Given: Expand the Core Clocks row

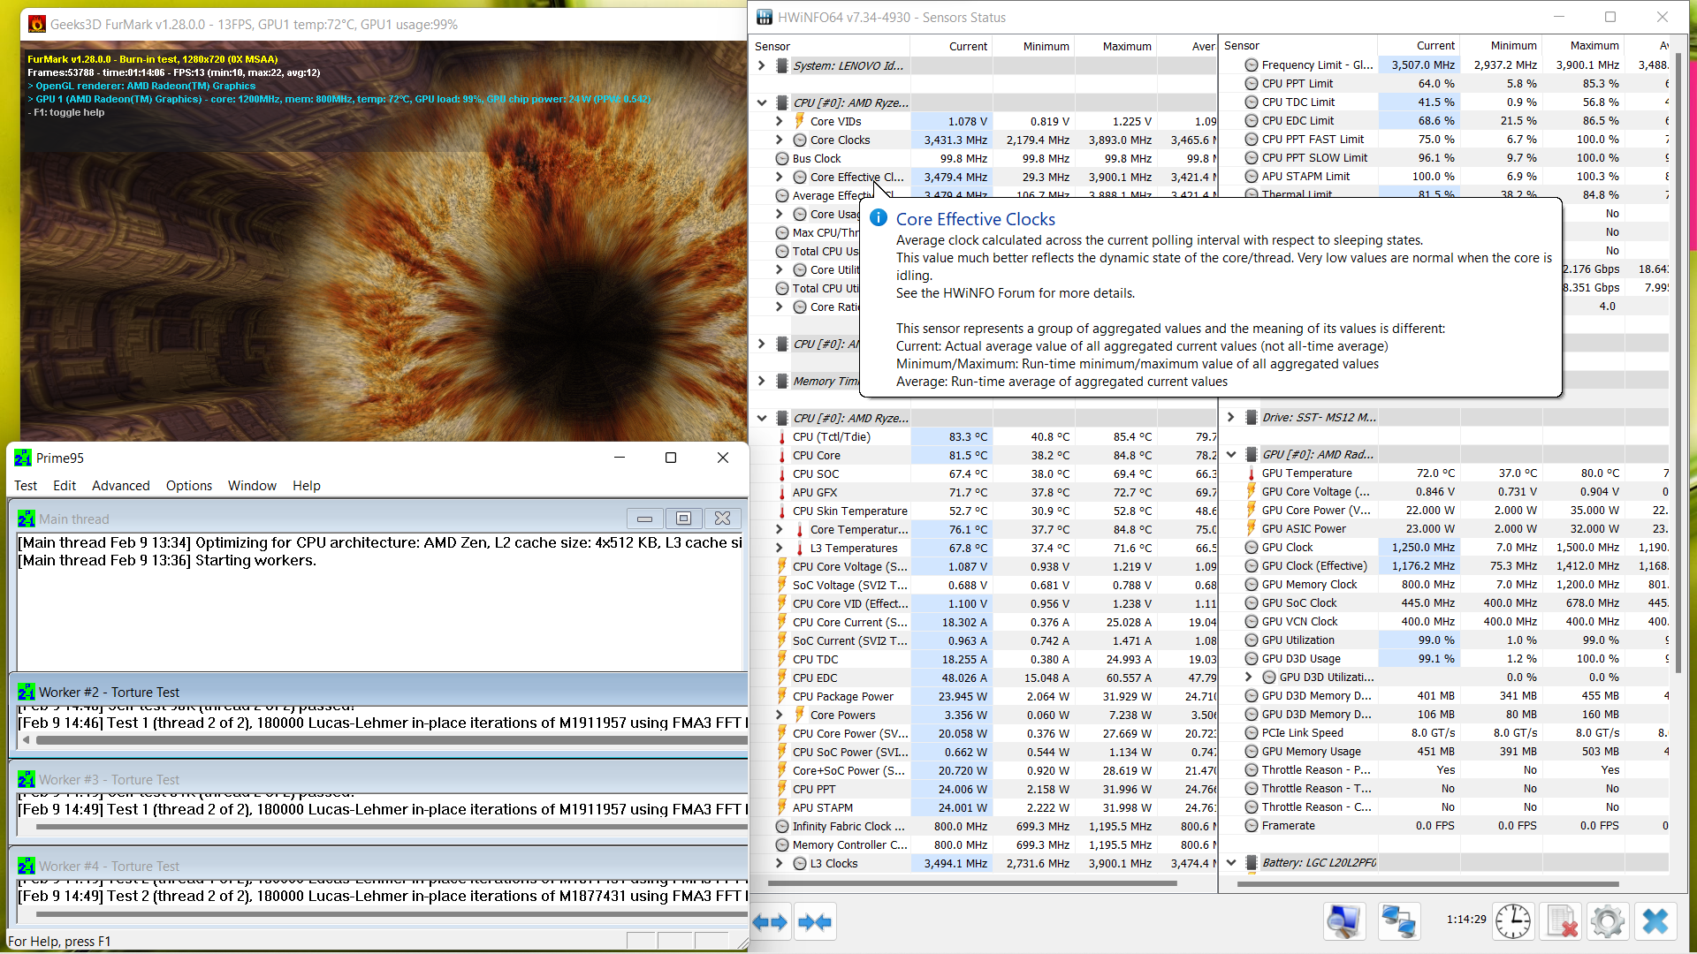Looking at the screenshot, I should click(x=780, y=140).
